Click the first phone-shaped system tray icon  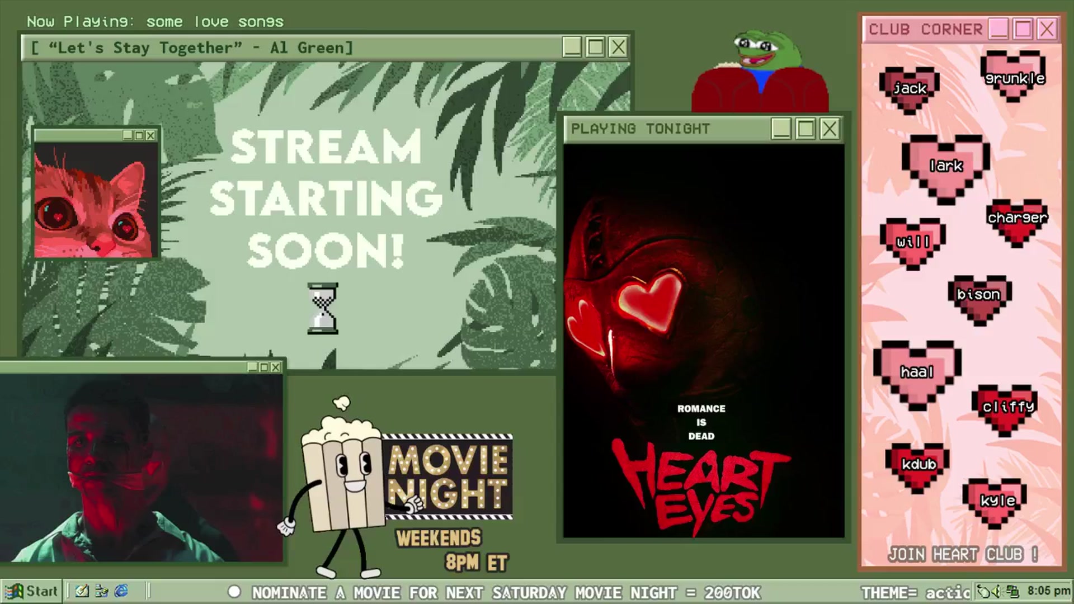[x=984, y=591]
